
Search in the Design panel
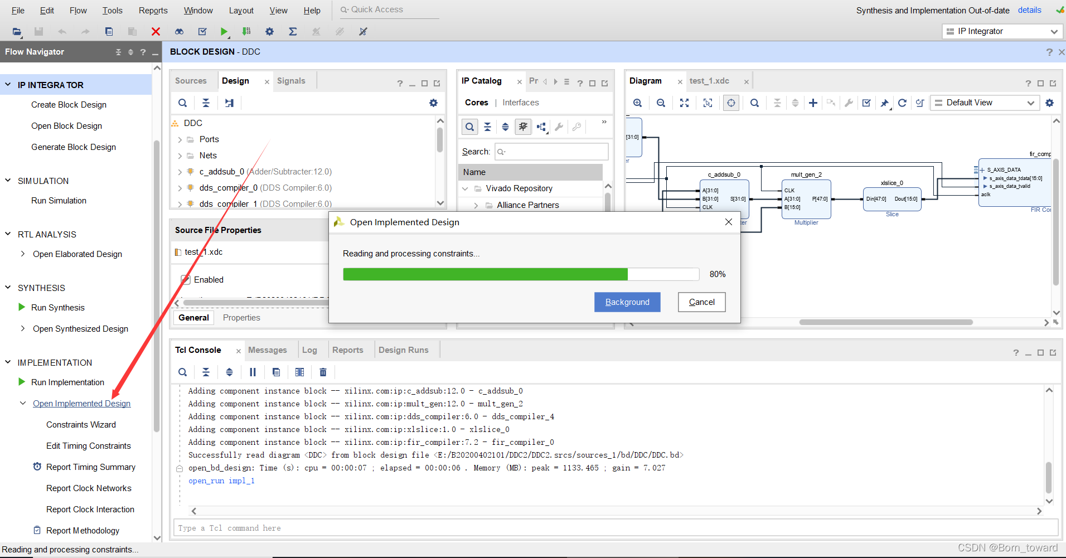pyautogui.click(x=182, y=103)
